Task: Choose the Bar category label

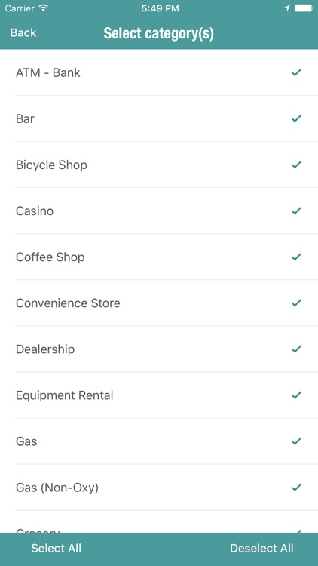Action: coord(25,118)
